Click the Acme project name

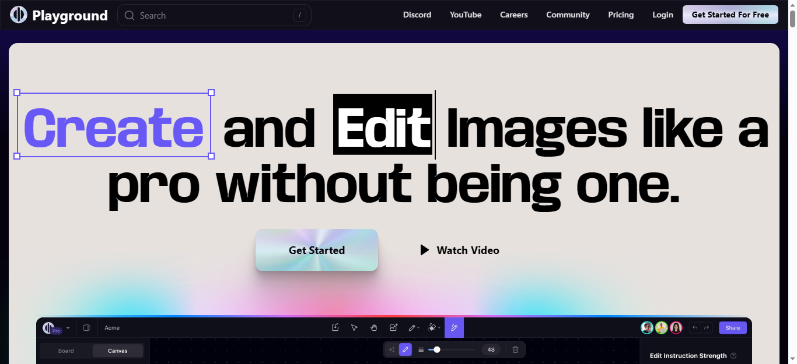point(112,328)
